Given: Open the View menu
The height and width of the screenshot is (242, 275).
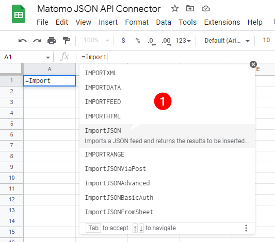Looking at the screenshot, I should (x=83, y=22).
